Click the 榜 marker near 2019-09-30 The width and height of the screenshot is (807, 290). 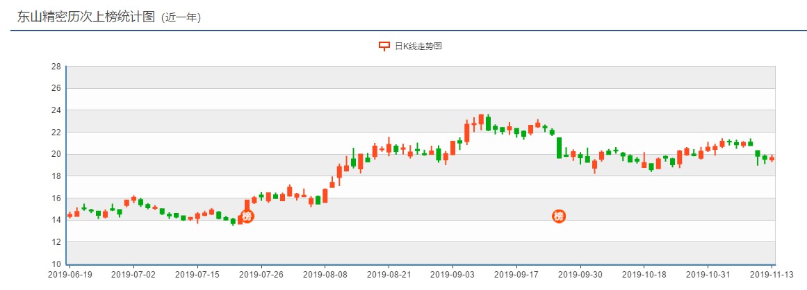559,216
